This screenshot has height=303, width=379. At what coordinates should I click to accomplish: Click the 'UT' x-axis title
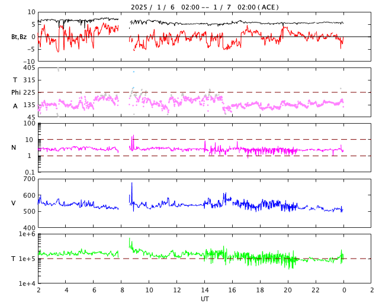pyautogui.click(x=205, y=299)
